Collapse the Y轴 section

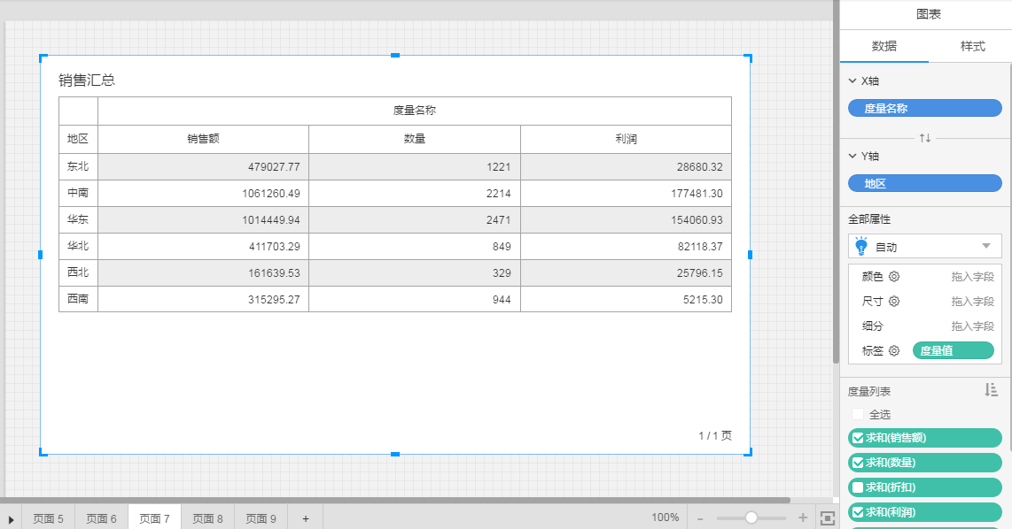[852, 157]
